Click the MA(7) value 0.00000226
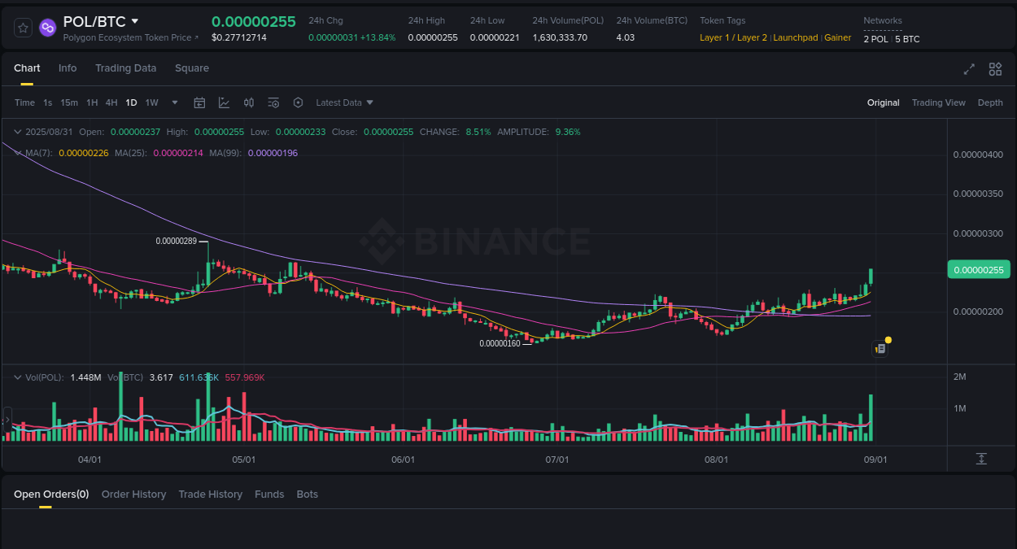1017x549 pixels. (84, 153)
